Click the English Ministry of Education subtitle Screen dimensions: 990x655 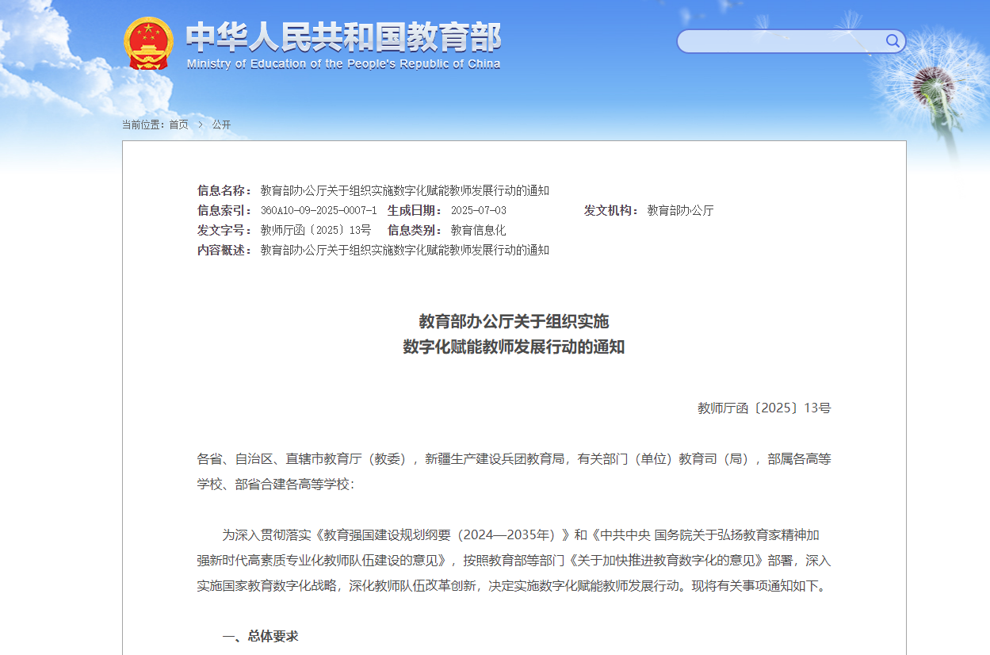point(343,64)
